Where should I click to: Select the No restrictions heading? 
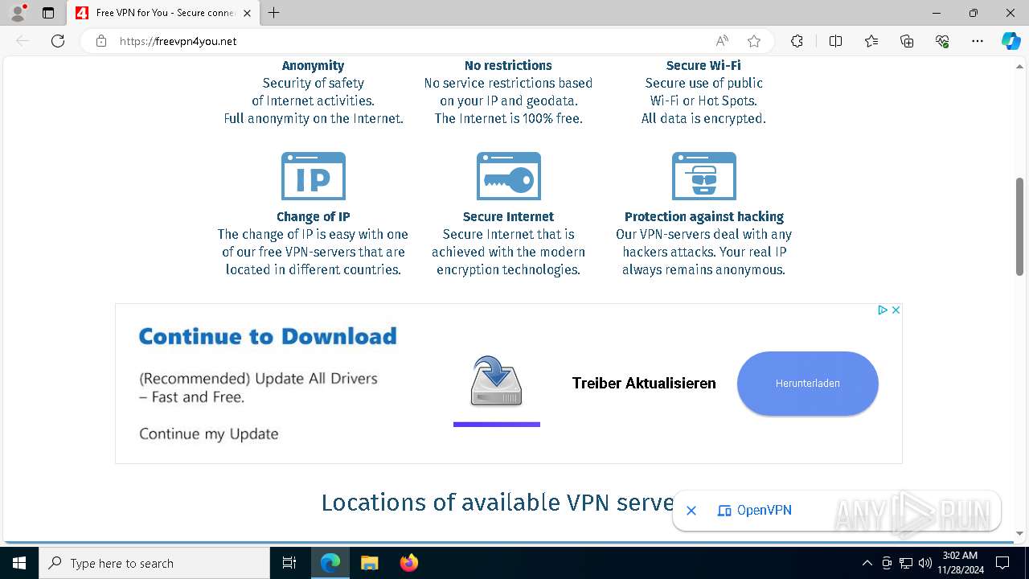[x=508, y=66]
